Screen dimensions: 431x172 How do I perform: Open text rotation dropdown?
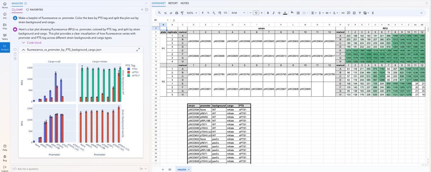coord(335,13)
